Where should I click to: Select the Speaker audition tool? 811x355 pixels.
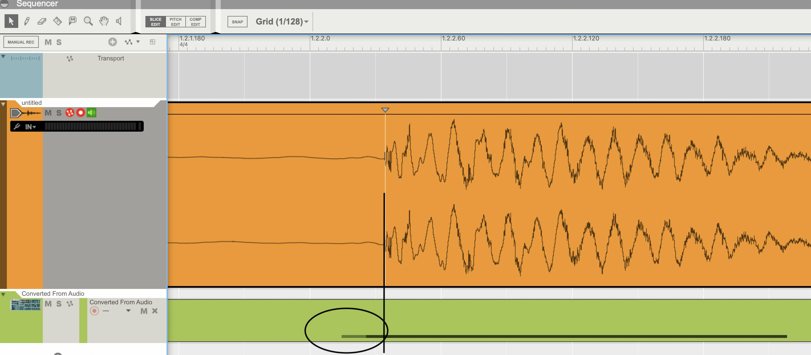point(119,21)
